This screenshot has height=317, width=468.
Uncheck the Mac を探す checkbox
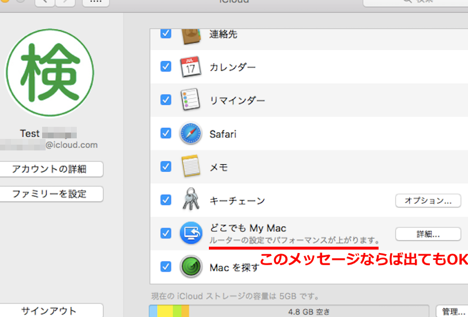coord(166,267)
